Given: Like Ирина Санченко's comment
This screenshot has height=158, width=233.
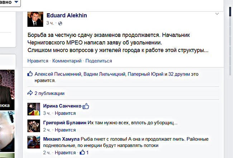Looking at the screenshot, I should (x=65, y=113).
